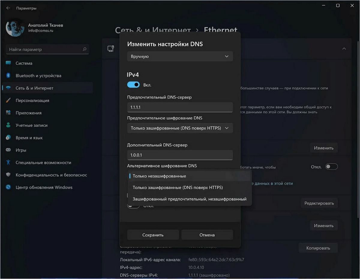Click the Bluetooth и устройства icon
This screenshot has height=279, width=360.
click(8, 76)
